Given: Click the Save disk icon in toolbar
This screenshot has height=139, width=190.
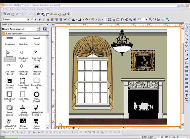Looking at the screenshot, I should click(x=12, y=14).
